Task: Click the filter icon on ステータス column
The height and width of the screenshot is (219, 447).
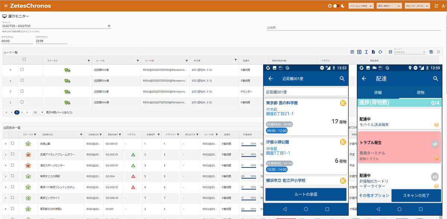Action: 89,61
